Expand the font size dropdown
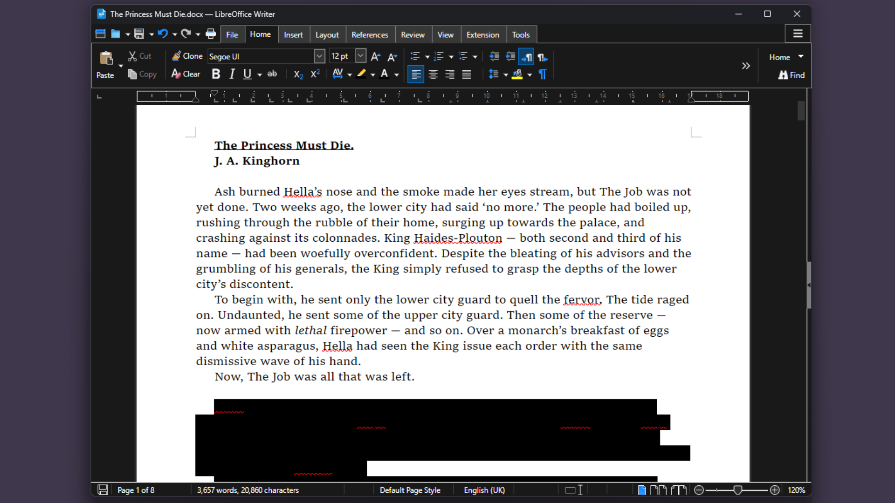 pyautogui.click(x=361, y=56)
